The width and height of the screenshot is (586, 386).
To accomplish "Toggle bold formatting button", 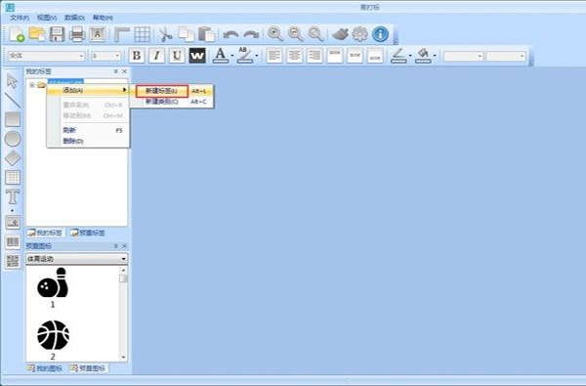I will (x=137, y=56).
